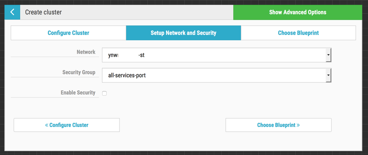Screen dimensions: 368x155
Task: Toggle the Enable Security checkbox
Action: pos(104,94)
